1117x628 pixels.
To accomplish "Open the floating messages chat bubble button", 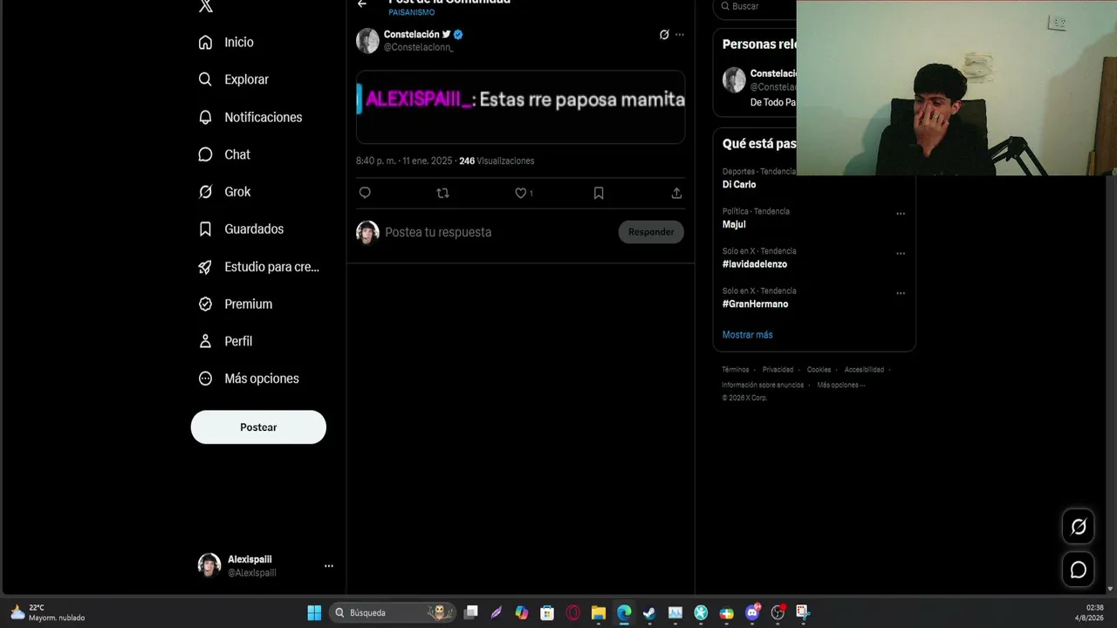I will (1079, 570).
